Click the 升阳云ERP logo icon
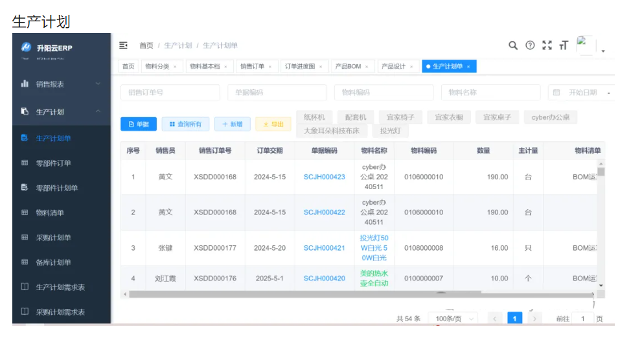This screenshot has width=631, height=351. coord(26,47)
